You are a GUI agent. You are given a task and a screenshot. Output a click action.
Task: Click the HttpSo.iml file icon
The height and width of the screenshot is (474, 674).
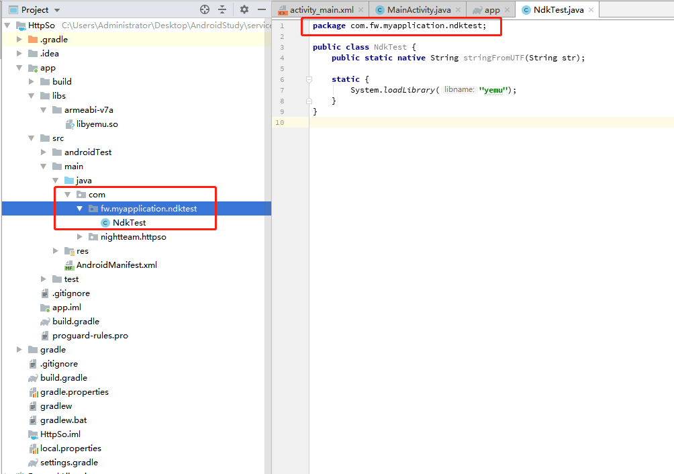pyautogui.click(x=33, y=434)
